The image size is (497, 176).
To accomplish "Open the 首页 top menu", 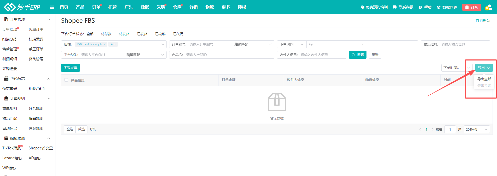I will coord(64,7).
